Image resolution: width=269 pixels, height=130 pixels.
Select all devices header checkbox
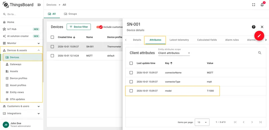coord(52,37)
